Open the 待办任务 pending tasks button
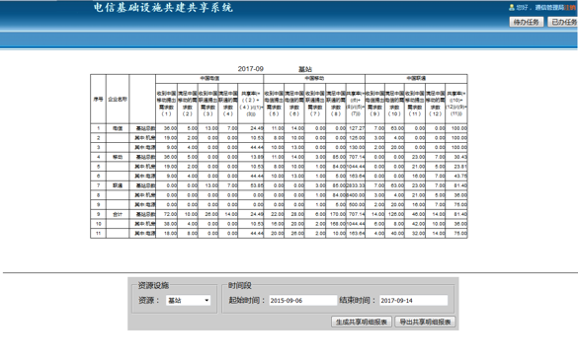The height and width of the screenshot is (361, 578). tap(527, 22)
